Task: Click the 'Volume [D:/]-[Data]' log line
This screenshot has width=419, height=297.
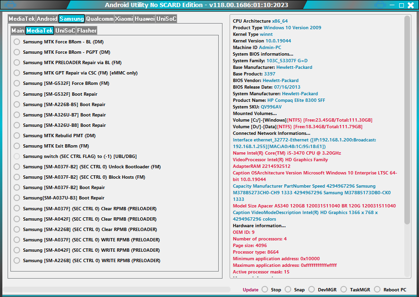Action: pos(298,127)
